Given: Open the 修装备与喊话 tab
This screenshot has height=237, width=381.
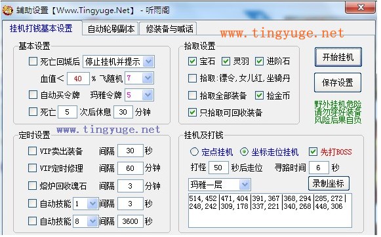Looking at the screenshot, I should click(169, 29).
